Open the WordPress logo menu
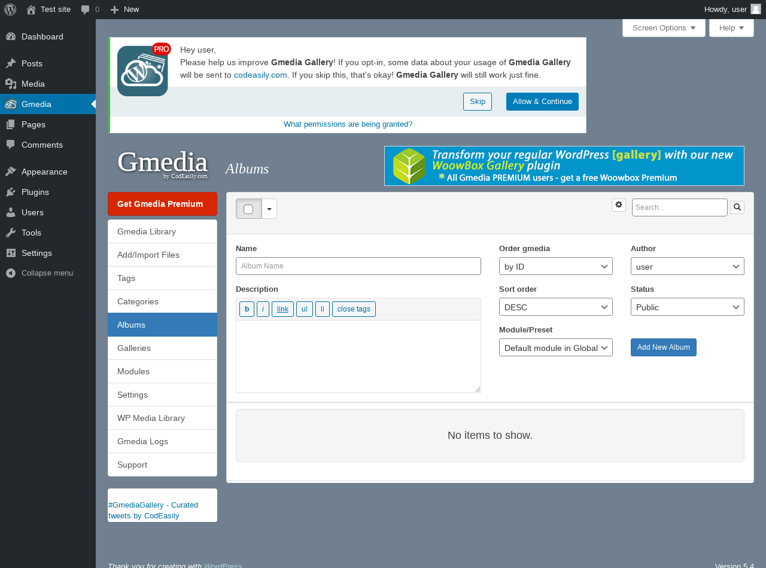 click(10, 10)
